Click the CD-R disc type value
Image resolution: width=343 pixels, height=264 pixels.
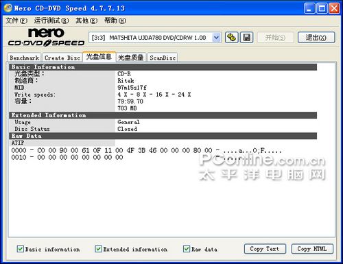coord(124,74)
